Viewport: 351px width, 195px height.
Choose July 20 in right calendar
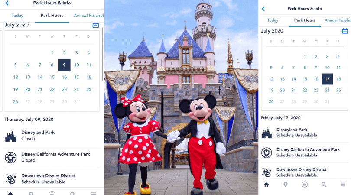[x=282, y=90]
